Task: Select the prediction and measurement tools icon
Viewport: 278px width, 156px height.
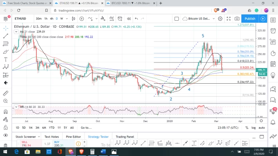Action: coord(5,75)
